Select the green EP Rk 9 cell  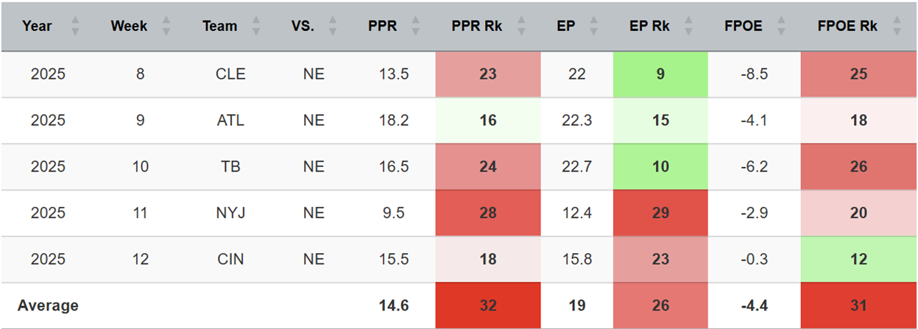(x=660, y=74)
